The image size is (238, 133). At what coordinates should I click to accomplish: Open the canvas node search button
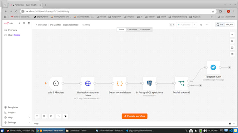[232, 41]
